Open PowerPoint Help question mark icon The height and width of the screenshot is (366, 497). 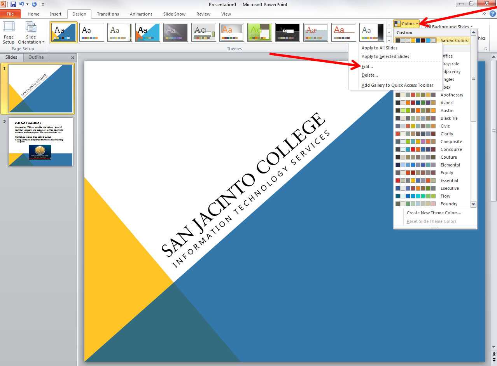click(x=493, y=14)
